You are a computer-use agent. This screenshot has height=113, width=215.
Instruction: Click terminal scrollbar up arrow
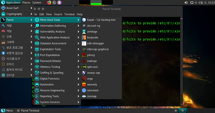tap(182, 18)
